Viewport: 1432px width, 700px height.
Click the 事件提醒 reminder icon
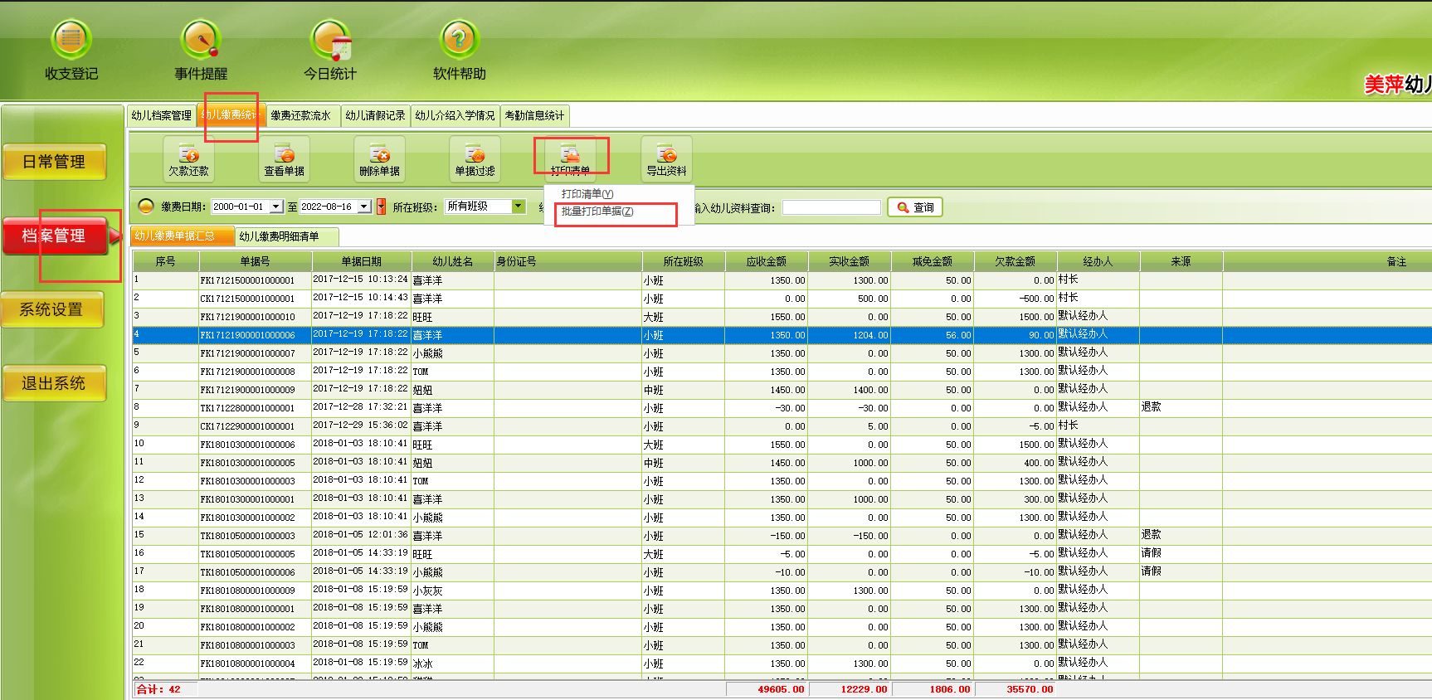[201, 40]
